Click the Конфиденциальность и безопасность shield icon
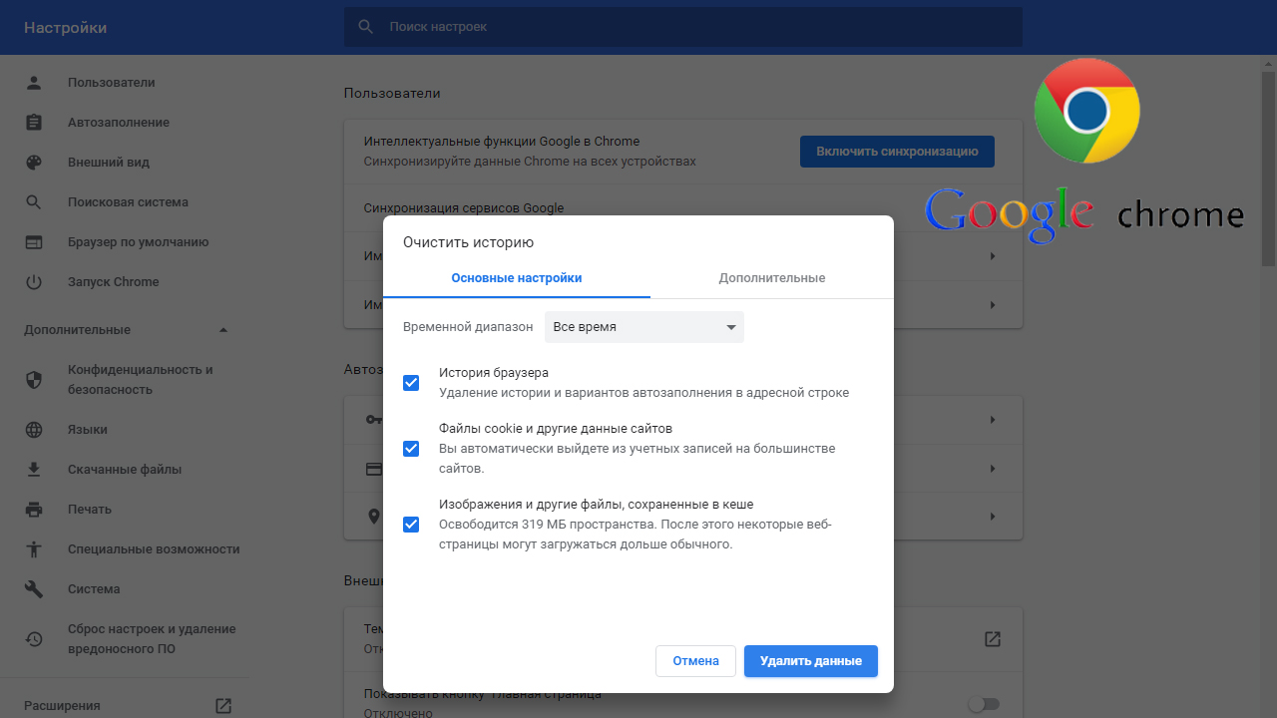1277x718 pixels. click(x=34, y=380)
